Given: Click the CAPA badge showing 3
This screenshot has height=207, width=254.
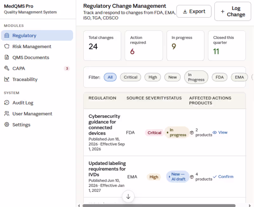Looking at the screenshot, I should tap(67, 68).
